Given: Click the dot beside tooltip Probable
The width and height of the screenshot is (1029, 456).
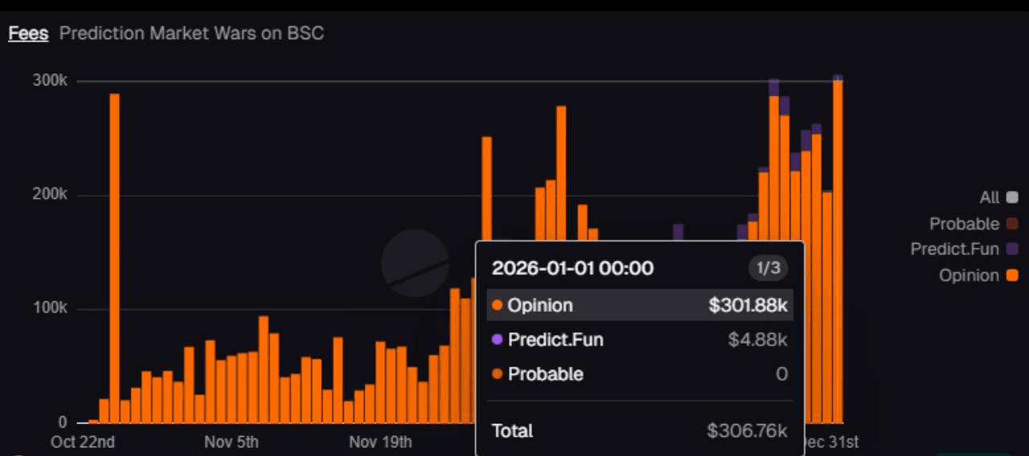Looking at the screenshot, I should click(497, 374).
